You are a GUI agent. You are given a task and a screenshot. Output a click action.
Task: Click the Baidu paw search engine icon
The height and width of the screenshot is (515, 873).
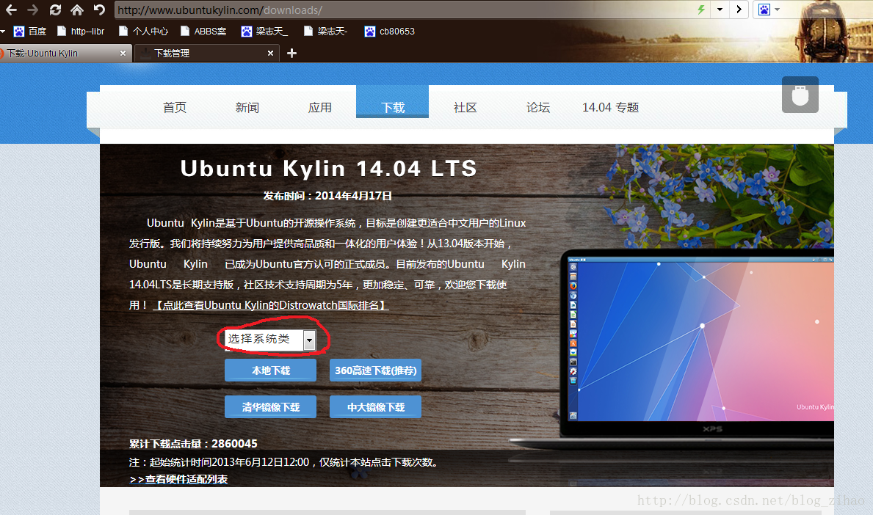pos(764,10)
